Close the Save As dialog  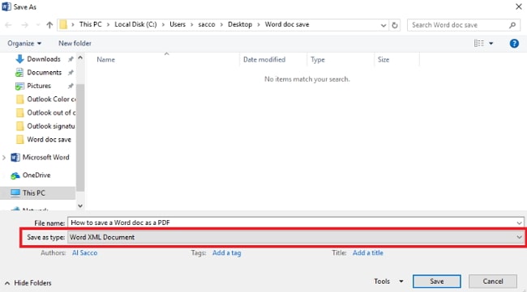[519, 6]
